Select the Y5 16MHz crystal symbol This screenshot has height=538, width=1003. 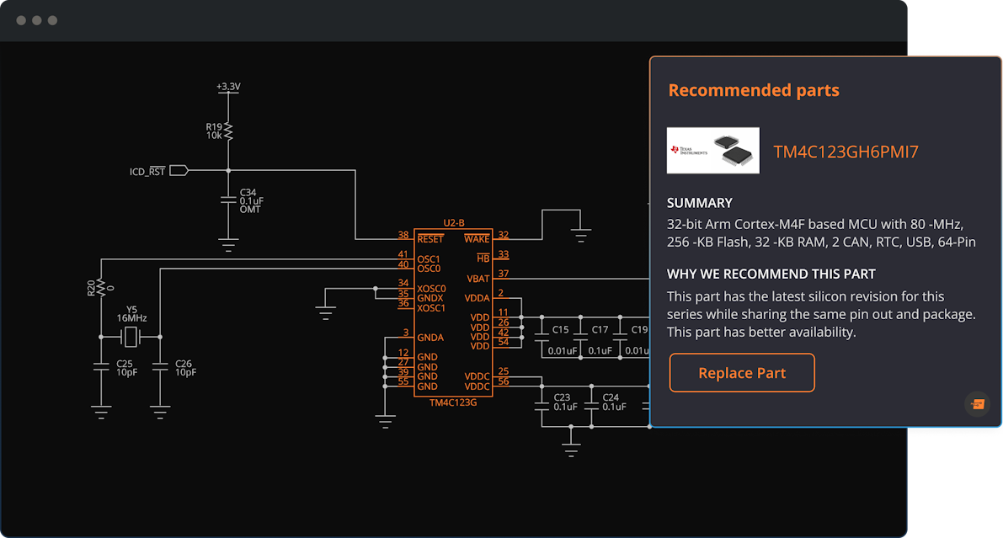[130, 338]
